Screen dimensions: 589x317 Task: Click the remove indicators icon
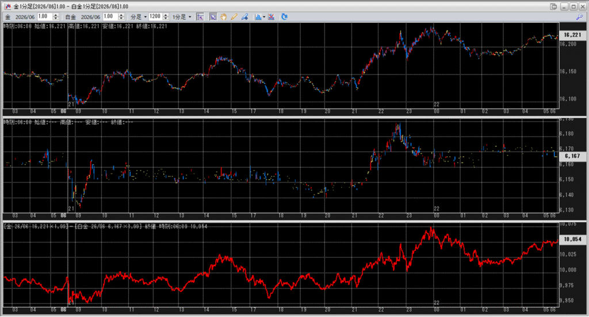pos(271,17)
